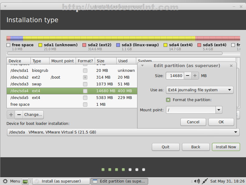Click the Install Now button
This screenshot has width=246, height=185.
click(226, 147)
